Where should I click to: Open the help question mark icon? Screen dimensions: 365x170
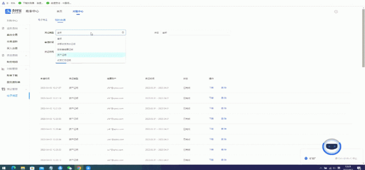[336, 12]
